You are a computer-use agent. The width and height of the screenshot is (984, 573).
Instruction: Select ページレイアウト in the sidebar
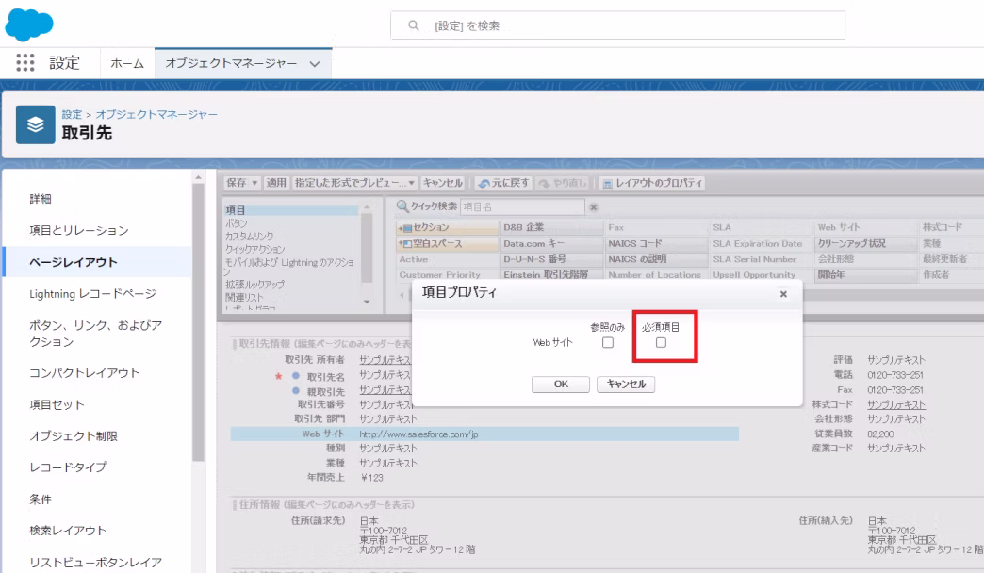click(x=97, y=262)
